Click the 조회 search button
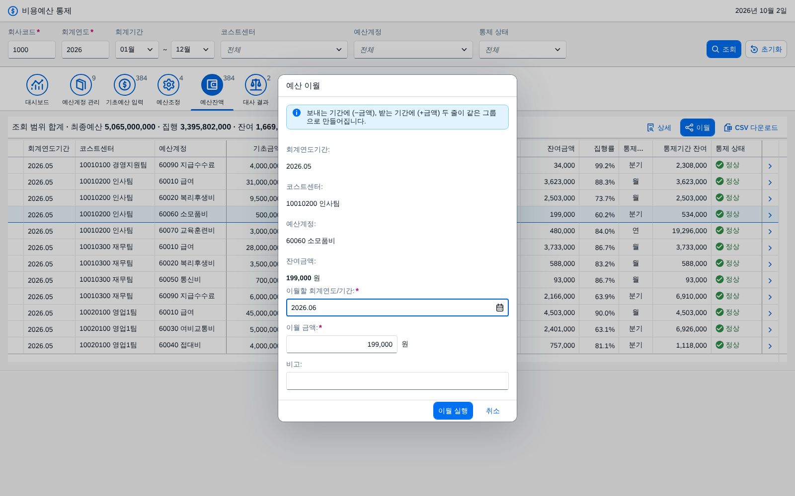 click(724, 49)
